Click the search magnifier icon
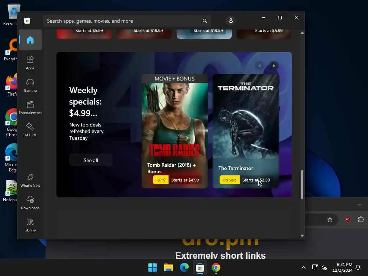Image resolution: width=368 pixels, height=276 pixels. coord(204,21)
